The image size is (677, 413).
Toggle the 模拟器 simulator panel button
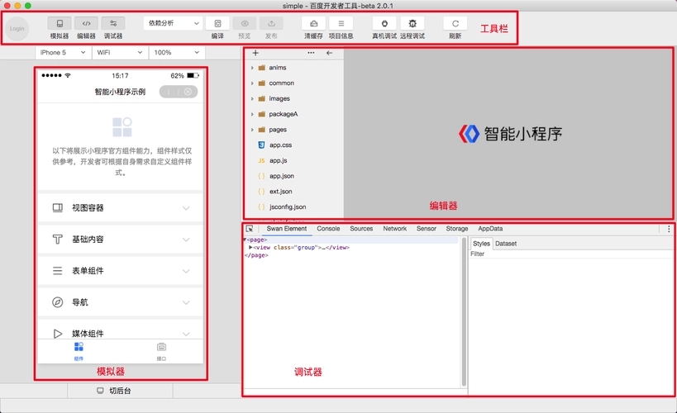[x=60, y=24]
